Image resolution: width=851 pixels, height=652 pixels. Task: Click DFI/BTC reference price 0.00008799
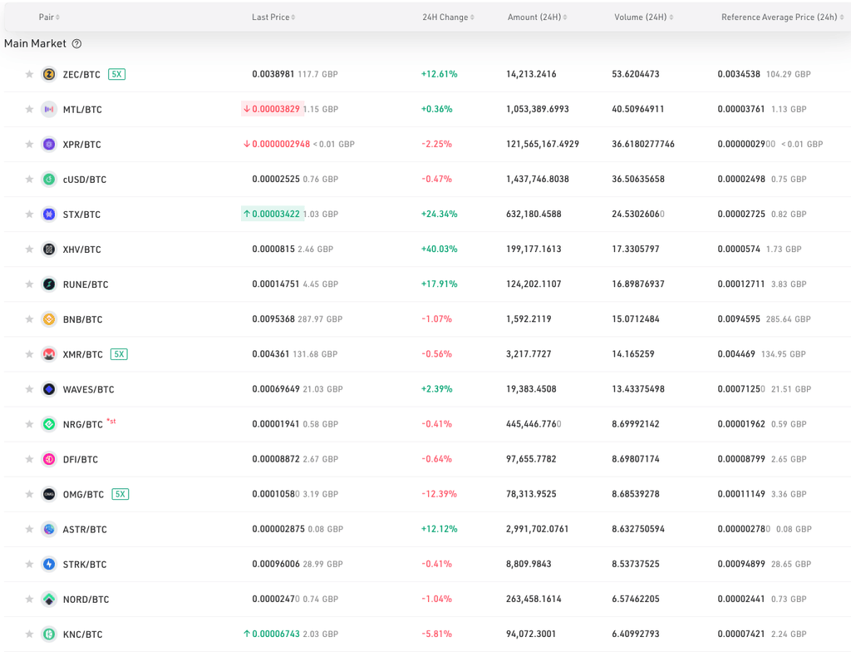click(741, 459)
